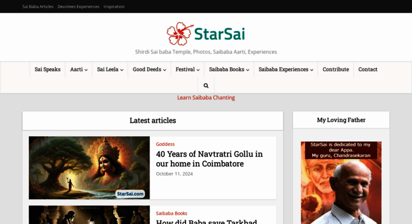
Task: Expand the Aarti dropdown menu
Action: coord(78,69)
